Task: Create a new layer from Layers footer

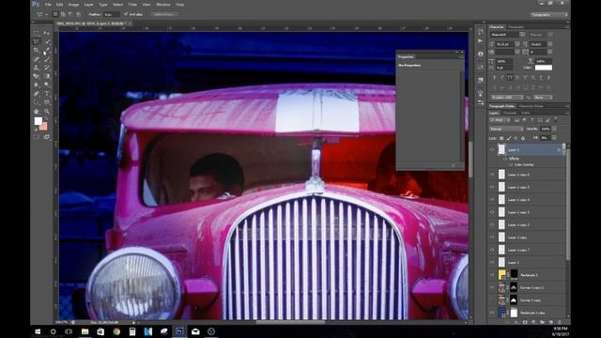Action: click(x=551, y=322)
